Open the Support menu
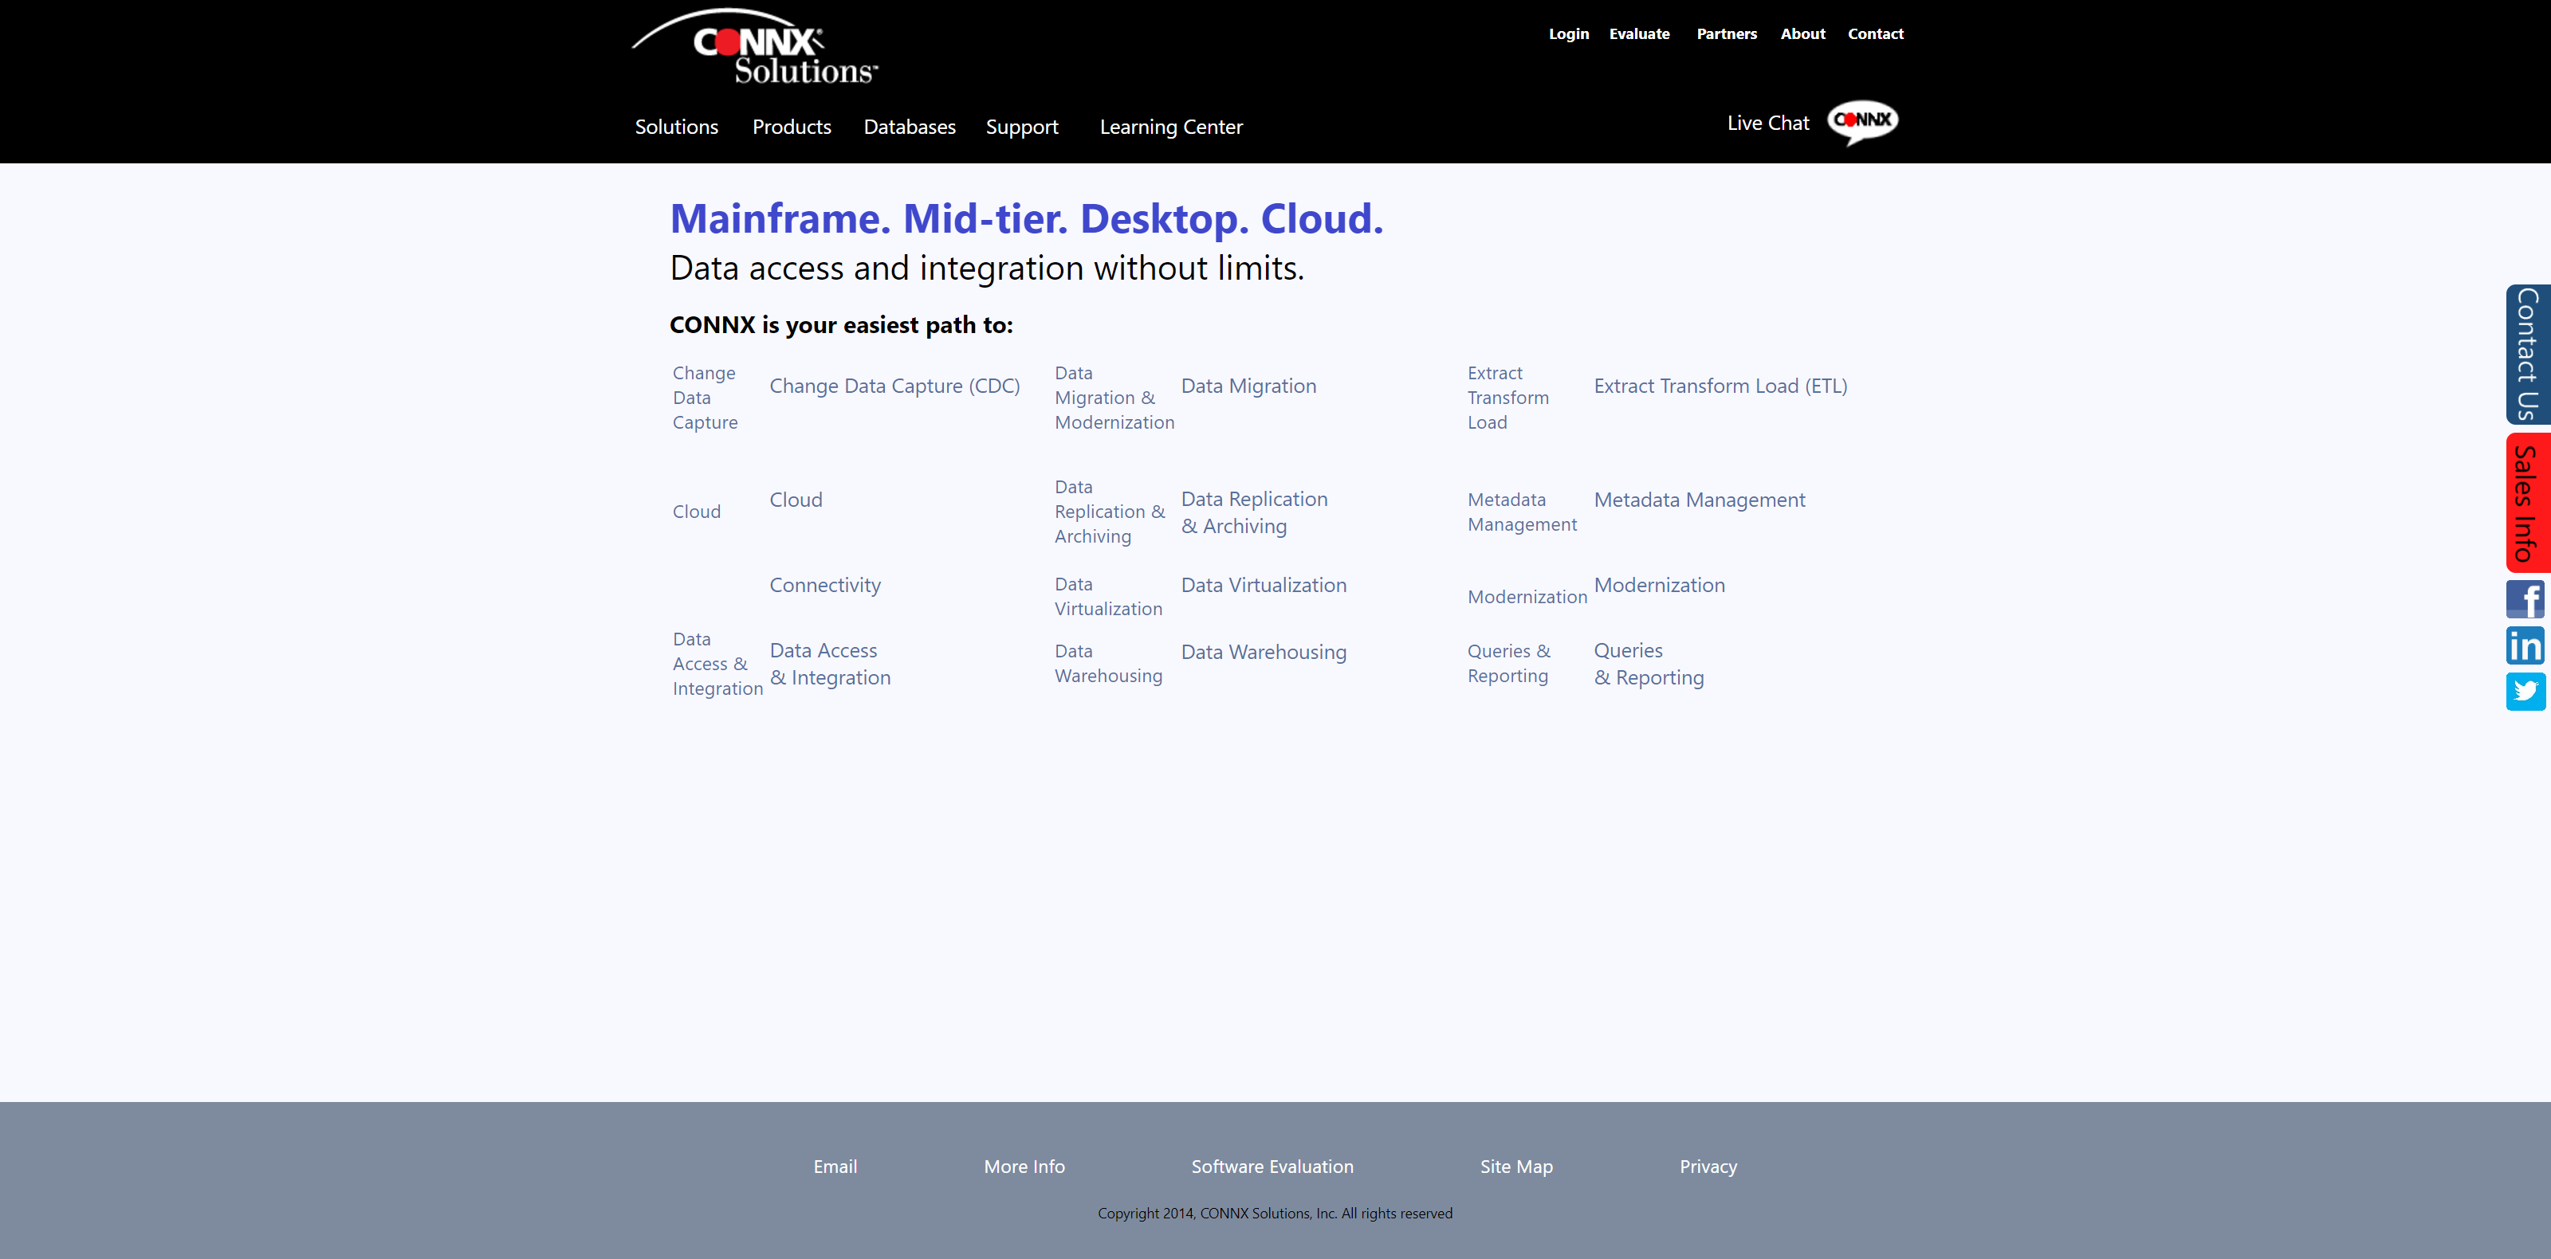Image resolution: width=2551 pixels, height=1259 pixels. click(x=1022, y=127)
